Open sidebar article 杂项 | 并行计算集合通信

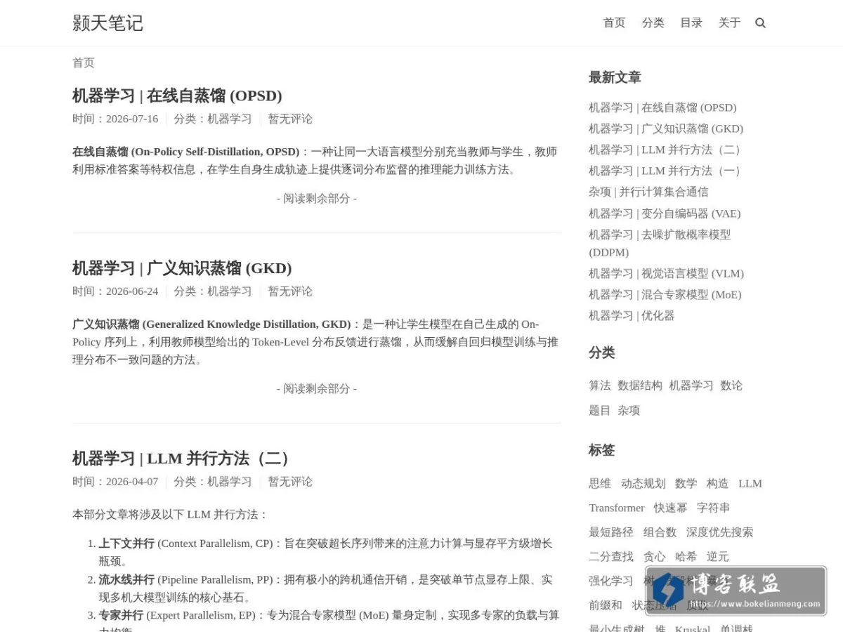[648, 192]
